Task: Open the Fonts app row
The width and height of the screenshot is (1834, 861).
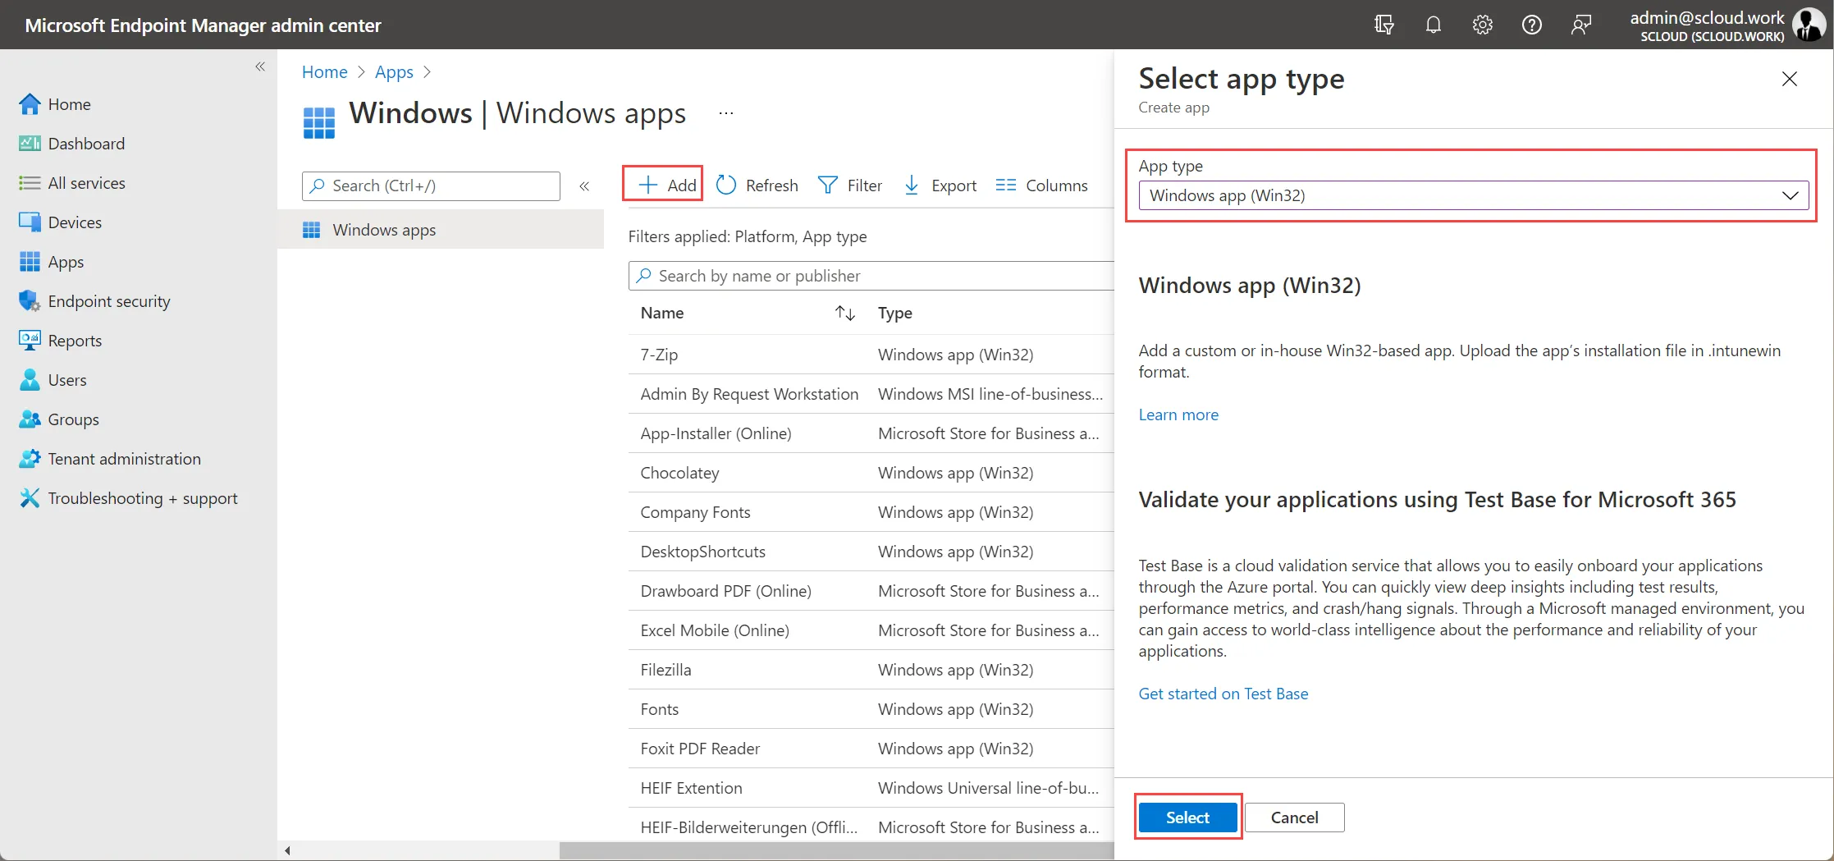Action: (x=871, y=709)
